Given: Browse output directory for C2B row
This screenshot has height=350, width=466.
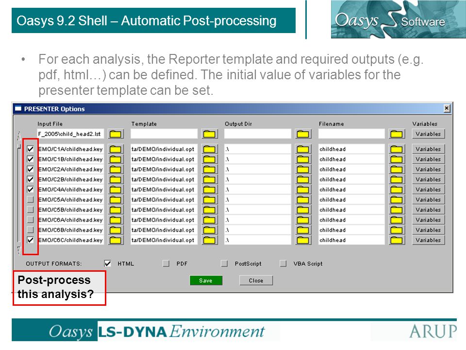Looking at the screenshot, I should click(303, 179).
